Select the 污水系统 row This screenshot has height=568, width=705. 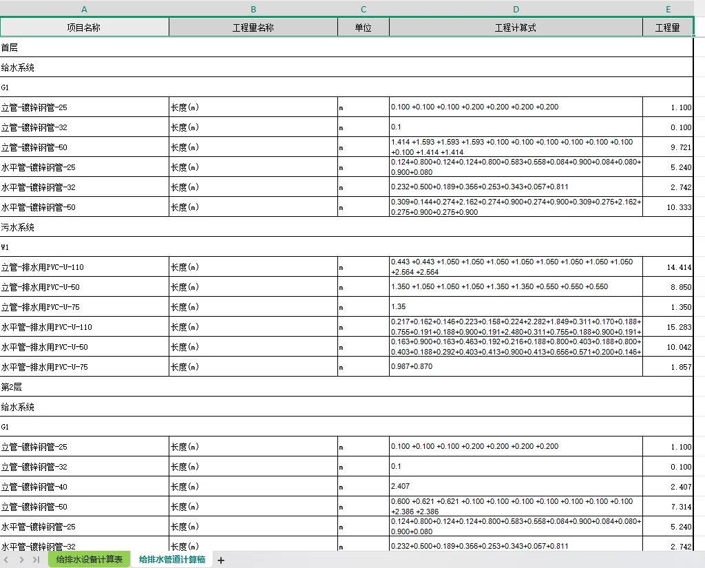[346, 227]
